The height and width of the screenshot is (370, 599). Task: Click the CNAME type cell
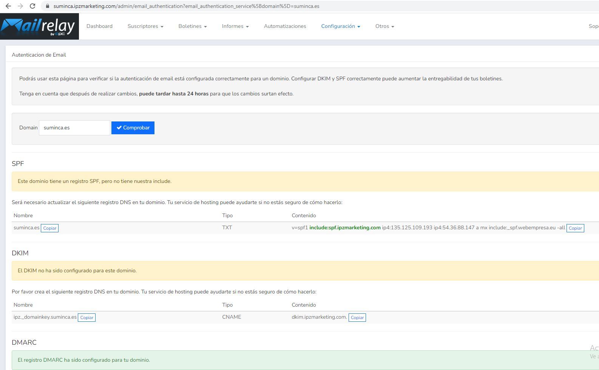tap(232, 317)
